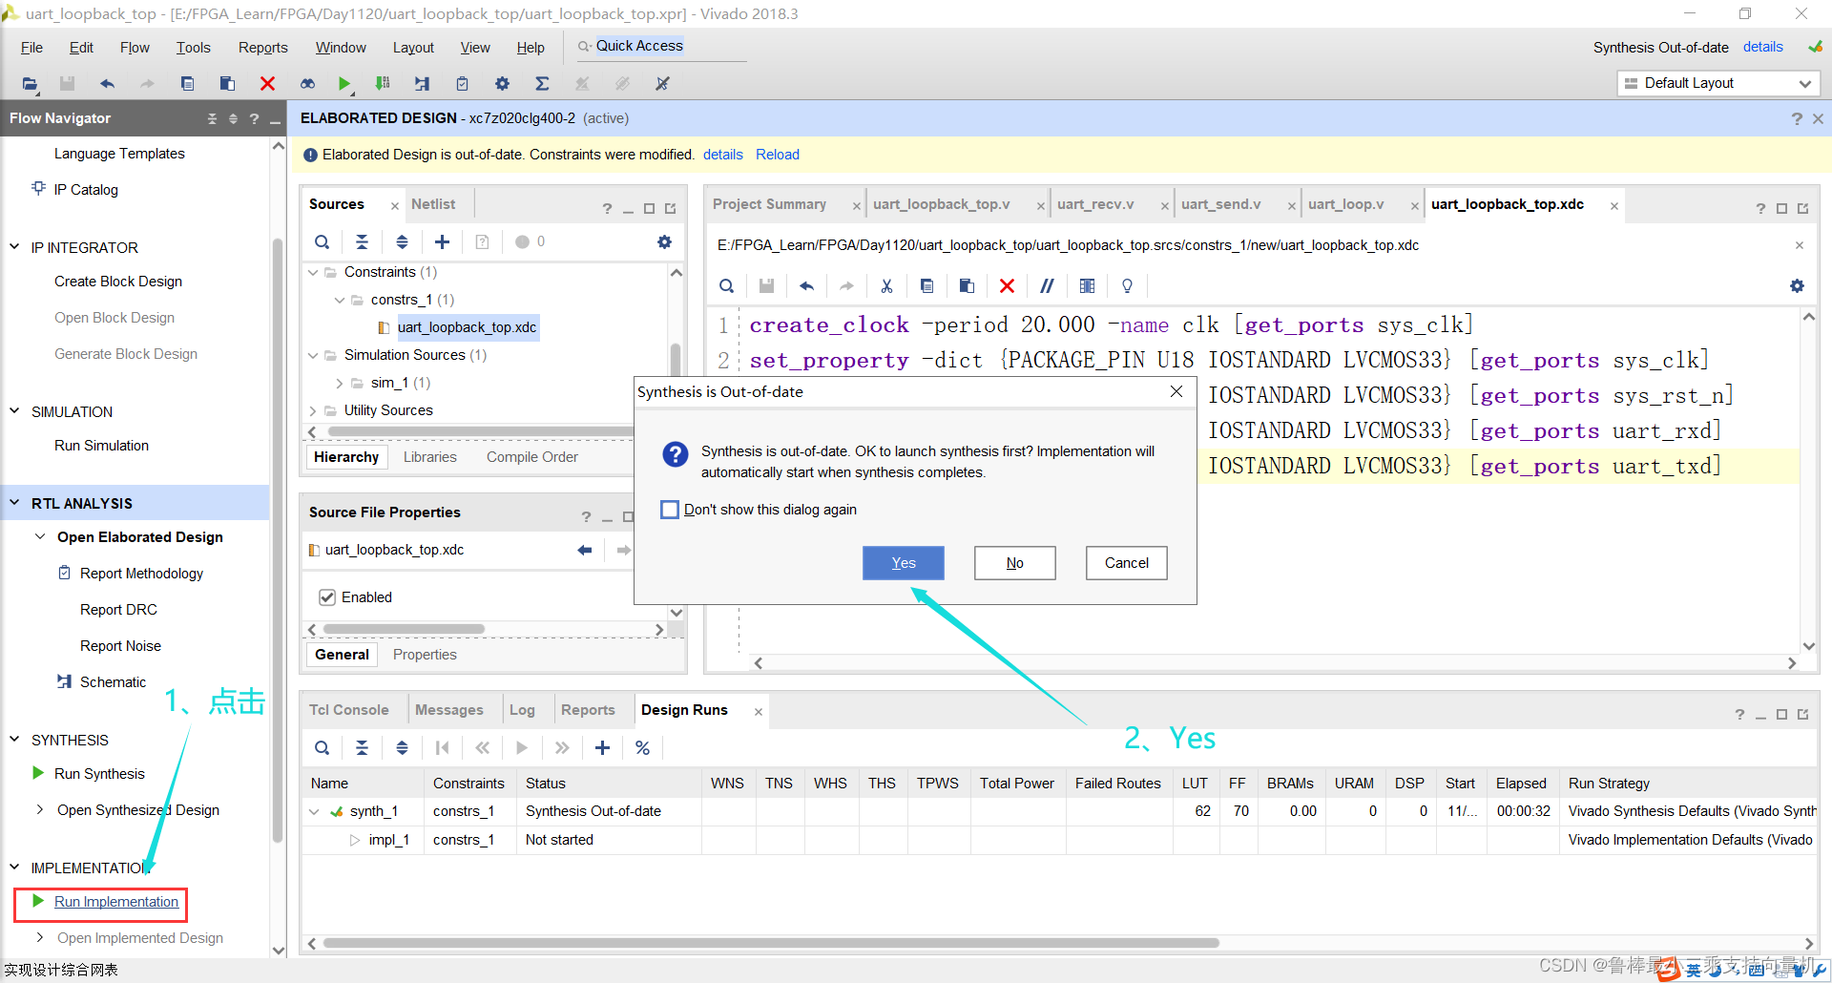Collapse RTL ANALYSIS section
This screenshot has height=983, width=1832.
tap(15, 503)
